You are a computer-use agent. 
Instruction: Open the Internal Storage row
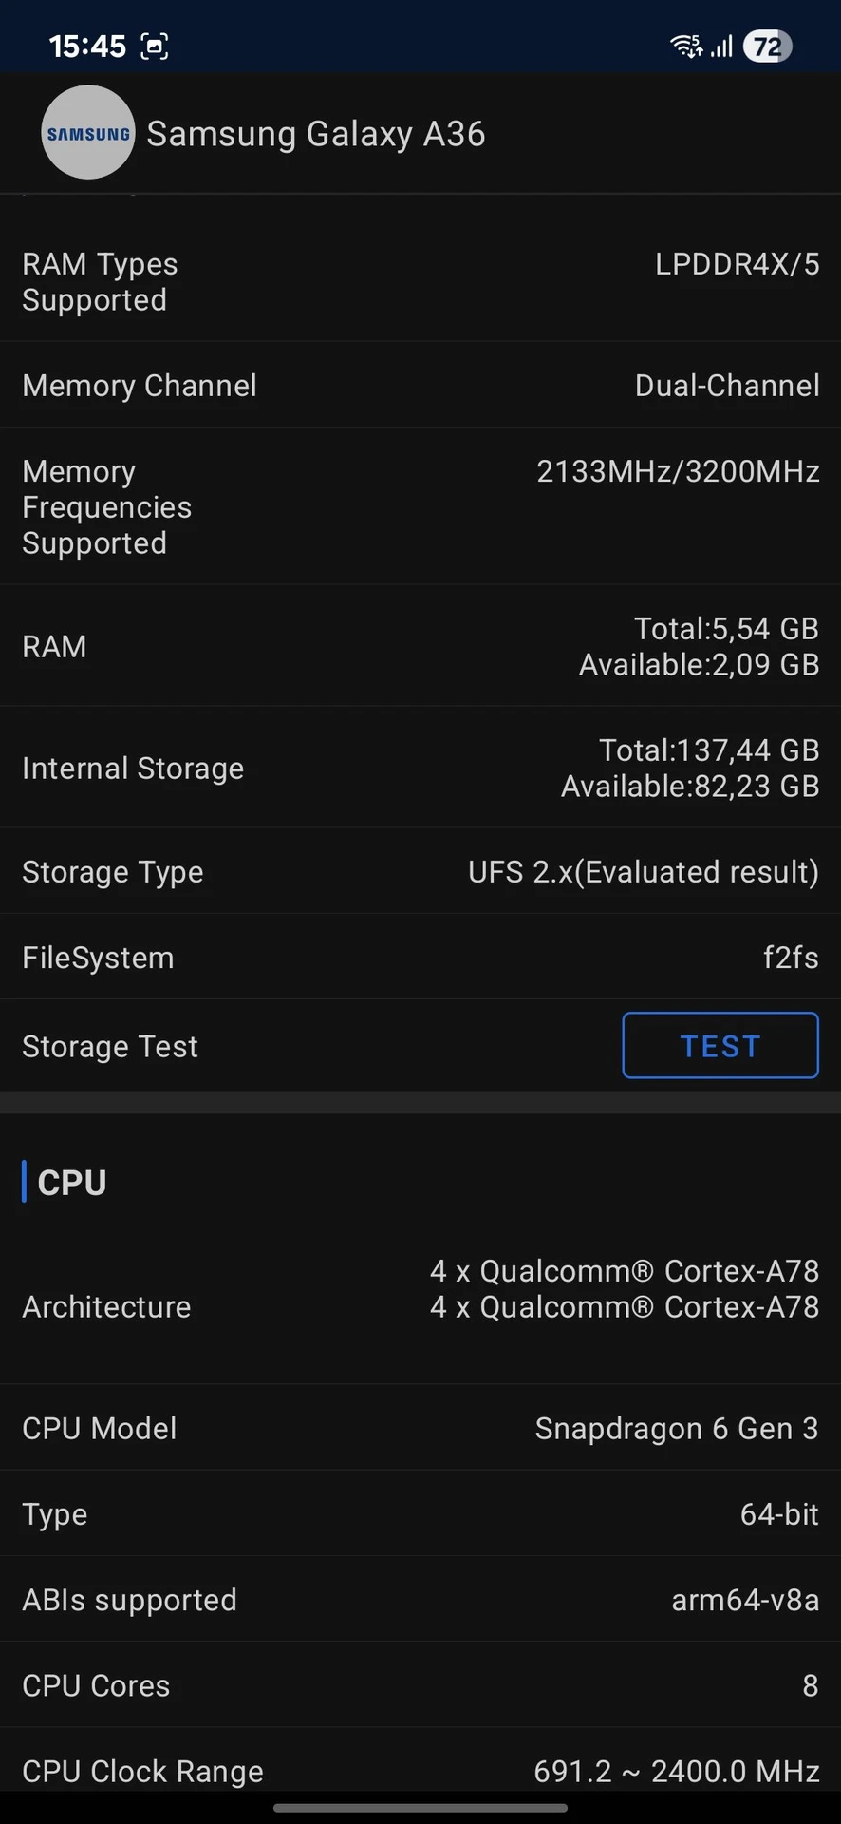pyautogui.click(x=420, y=769)
